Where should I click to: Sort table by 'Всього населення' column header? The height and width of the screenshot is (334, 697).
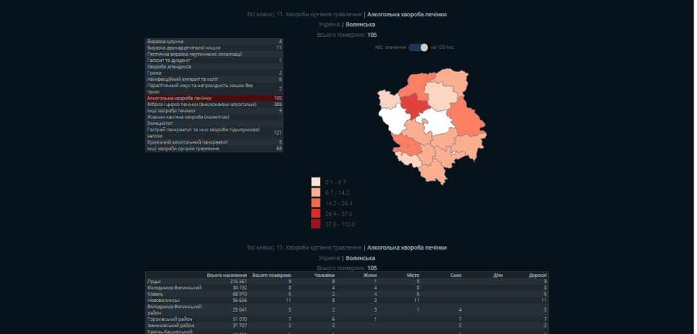click(226, 275)
